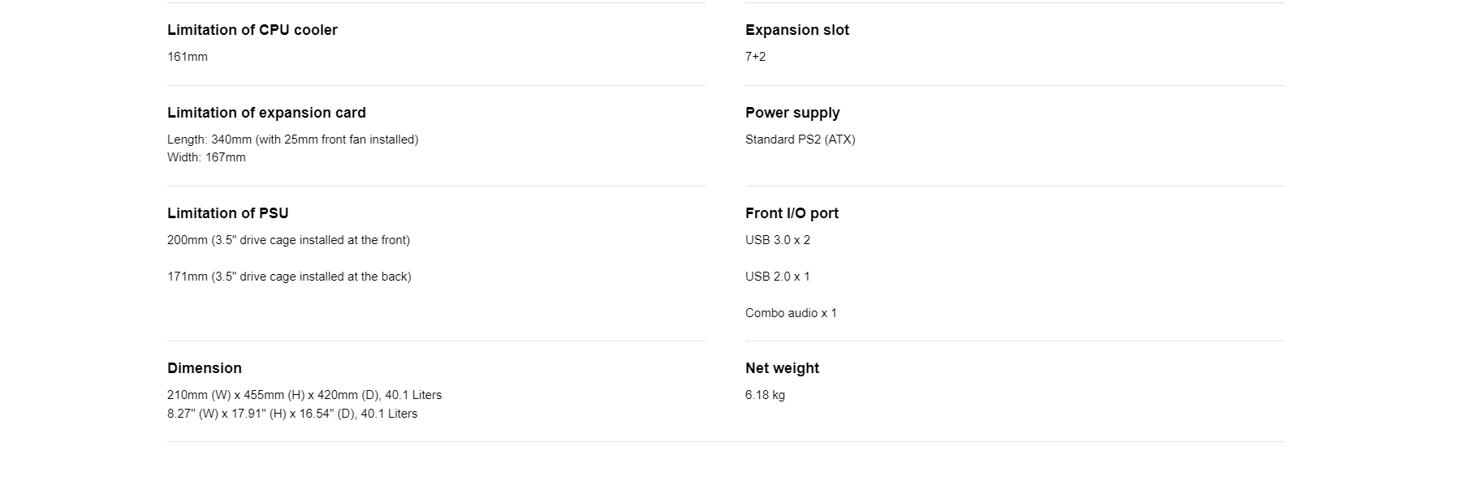Select the "Power supply" heading
1459x485 pixels.
click(x=792, y=113)
